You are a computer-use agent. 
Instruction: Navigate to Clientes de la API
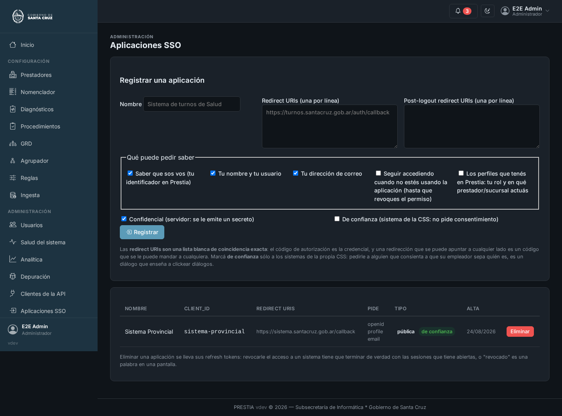49,293
